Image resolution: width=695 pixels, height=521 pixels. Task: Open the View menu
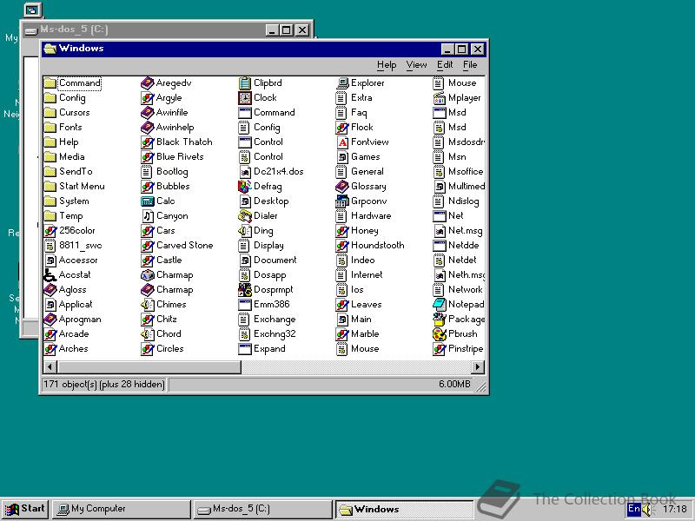[x=416, y=64]
